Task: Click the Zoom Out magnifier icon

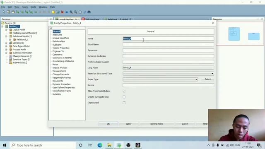Action: 75,12
